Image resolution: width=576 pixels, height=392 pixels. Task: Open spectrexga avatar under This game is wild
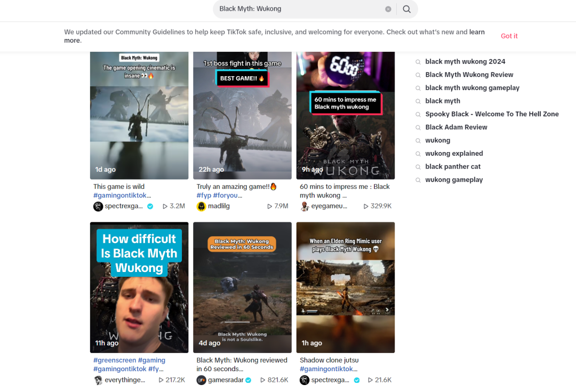coord(98,206)
